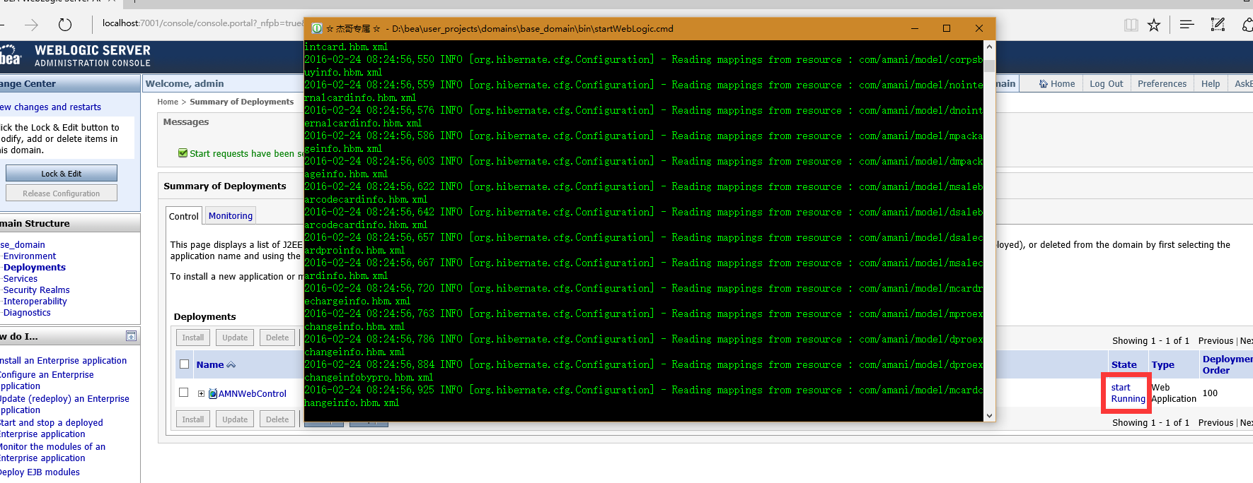Click the upper Delete button

(x=277, y=338)
